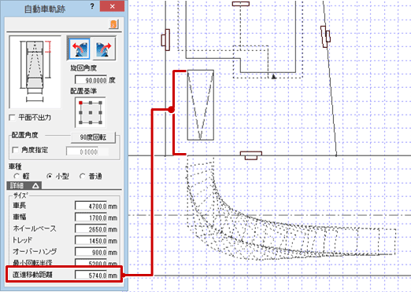Click the orange icon at panel top-right
Viewport: 411px width, 292px height.
click(x=113, y=24)
